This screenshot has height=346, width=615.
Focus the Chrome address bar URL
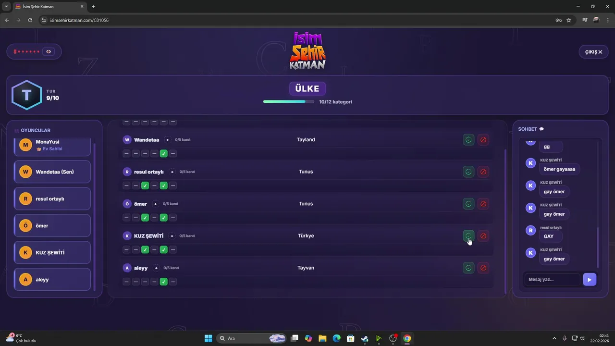coord(79,20)
